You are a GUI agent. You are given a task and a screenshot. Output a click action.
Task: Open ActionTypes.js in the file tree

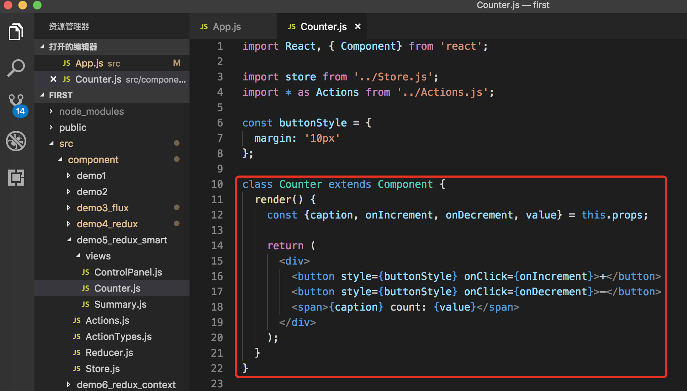pos(112,336)
